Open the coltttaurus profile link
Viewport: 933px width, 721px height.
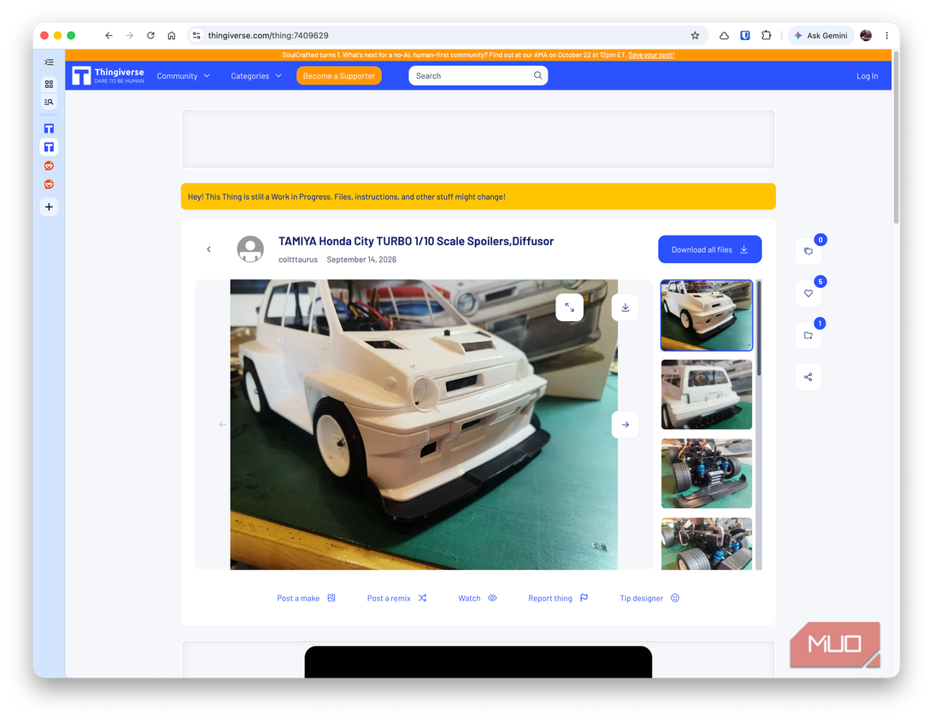click(x=297, y=260)
